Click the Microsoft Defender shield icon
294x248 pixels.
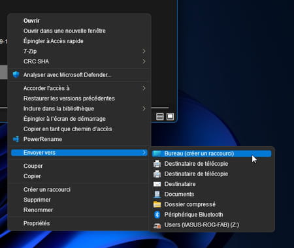16,74
